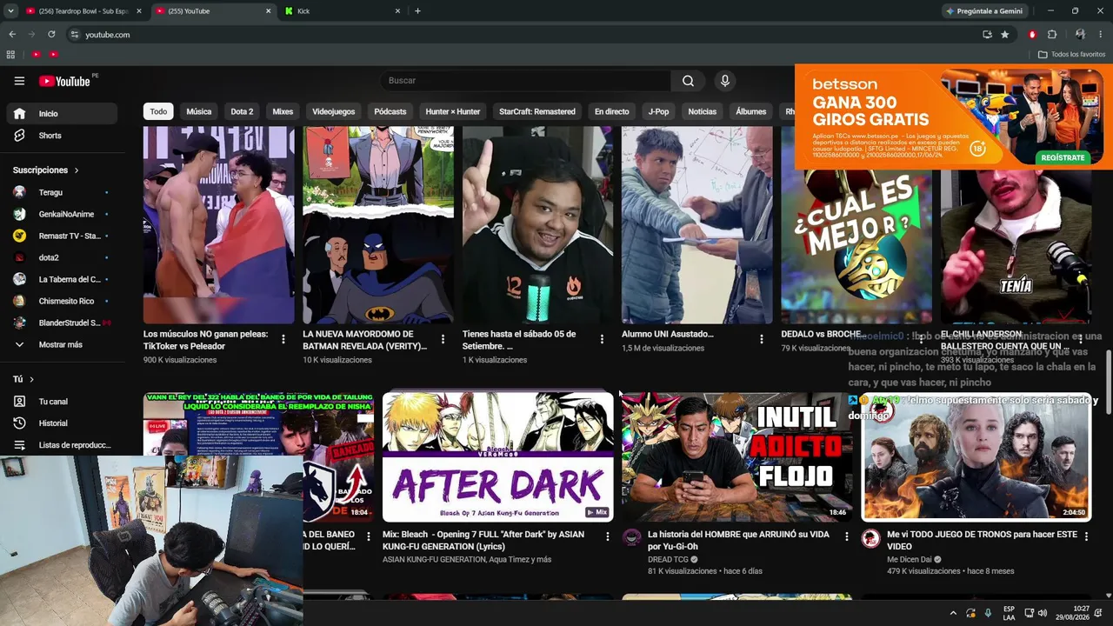This screenshot has width=1113, height=626.
Task: Open options for the Los músculos NO ganan peleas video
Action: tap(283, 339)
